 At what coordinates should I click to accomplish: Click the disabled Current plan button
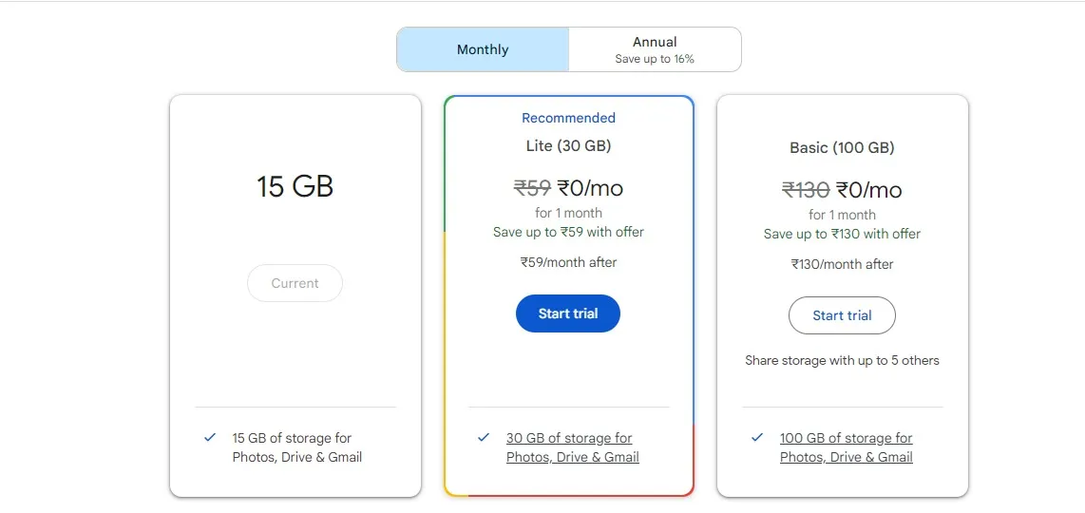click(295, 283)
